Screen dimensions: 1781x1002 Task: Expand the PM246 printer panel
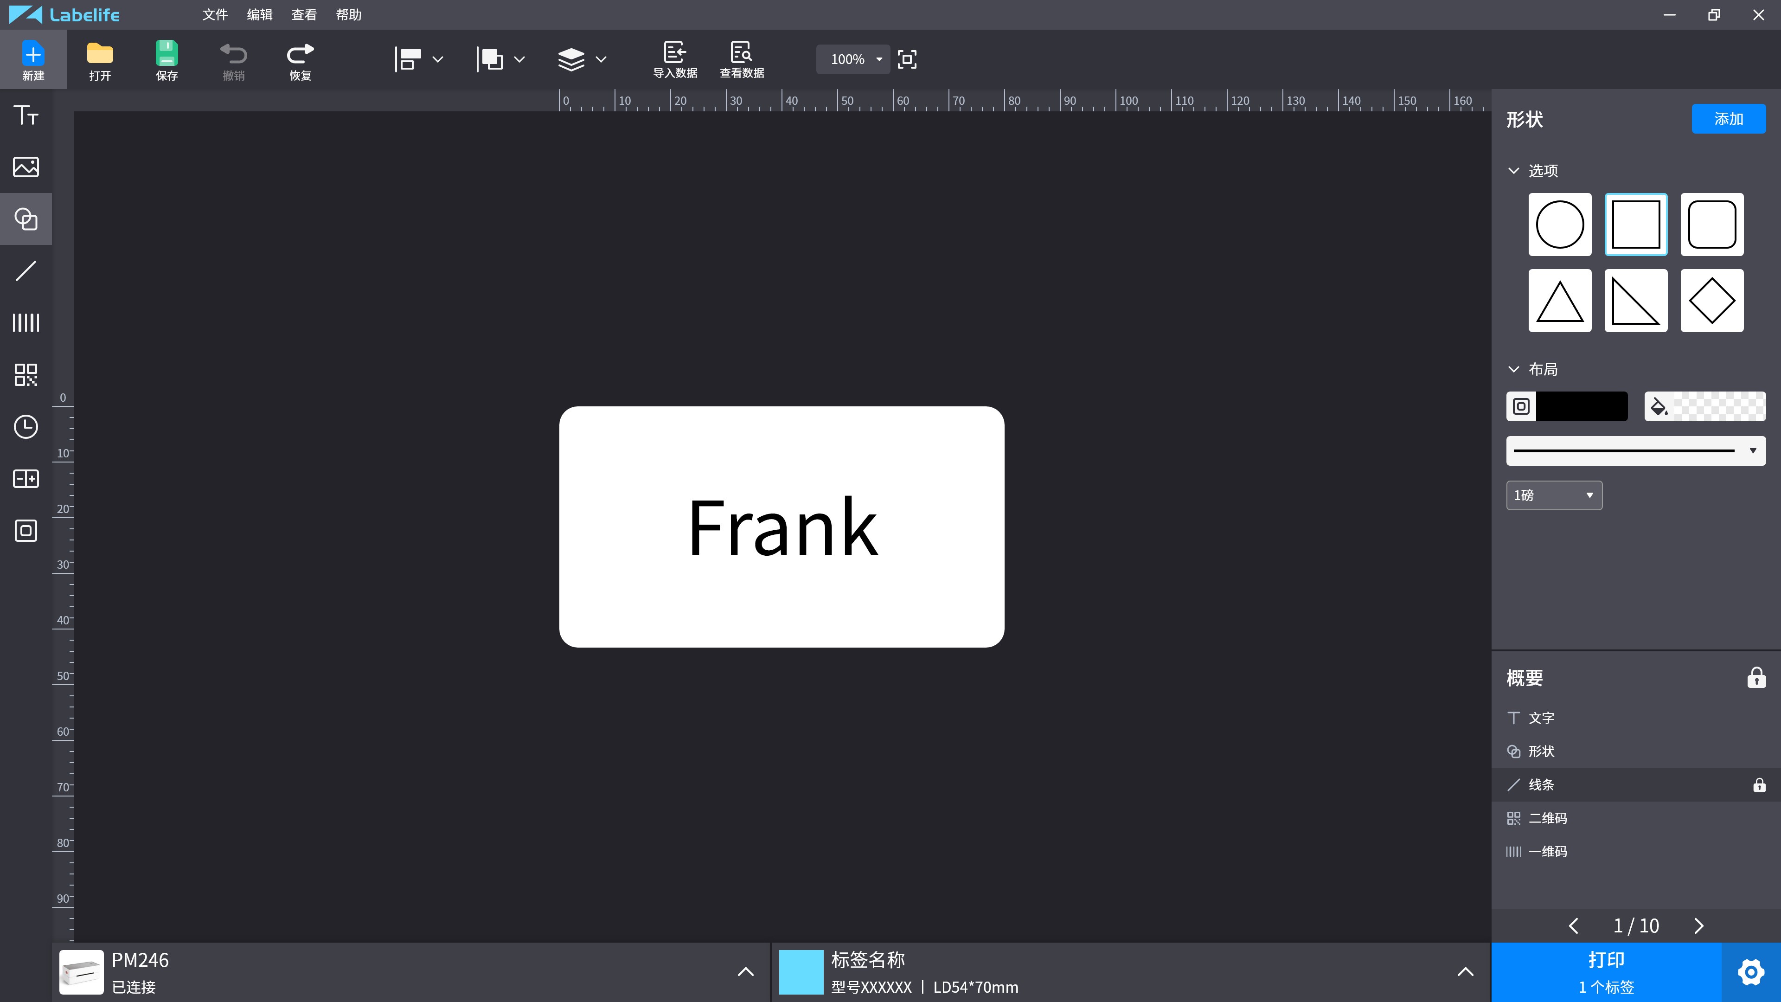click(745, 972)
